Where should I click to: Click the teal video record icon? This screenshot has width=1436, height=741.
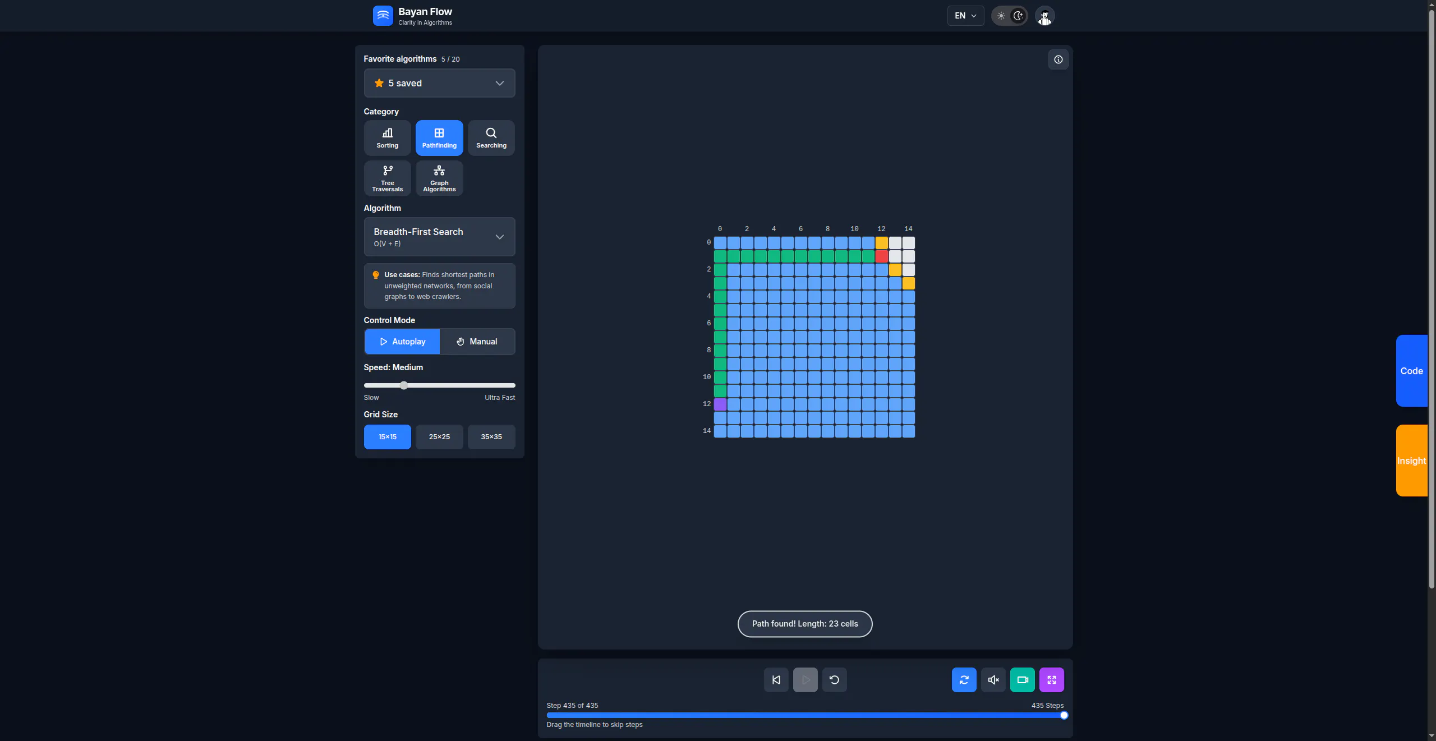tap(1022, 680)
